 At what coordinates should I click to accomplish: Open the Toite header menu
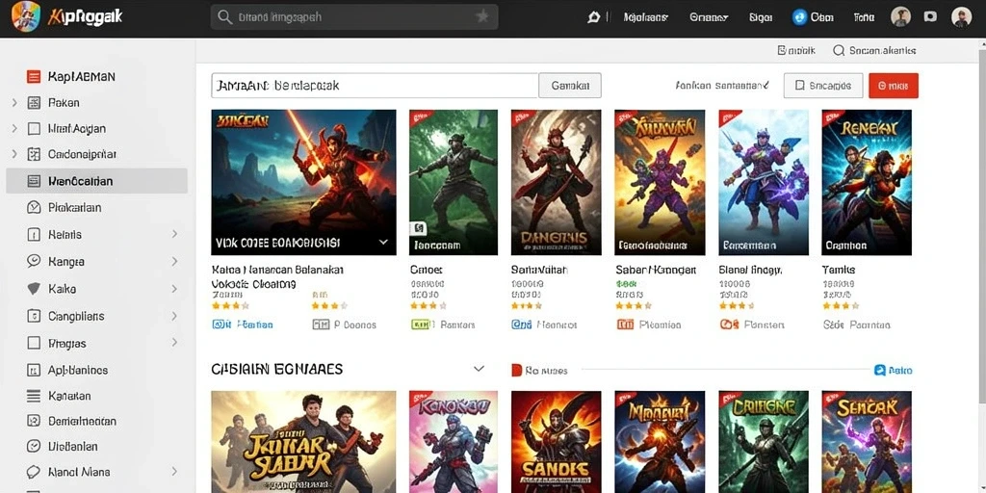coord(865,17)
